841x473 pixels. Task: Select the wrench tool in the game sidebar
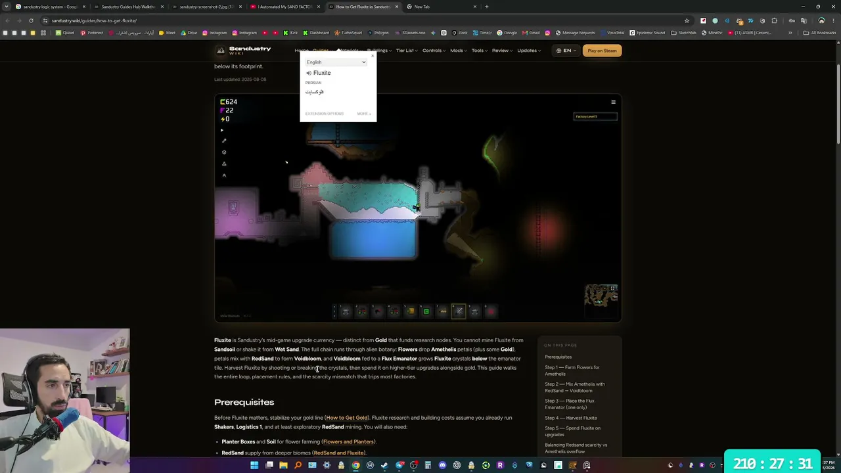tap(224, 141)
